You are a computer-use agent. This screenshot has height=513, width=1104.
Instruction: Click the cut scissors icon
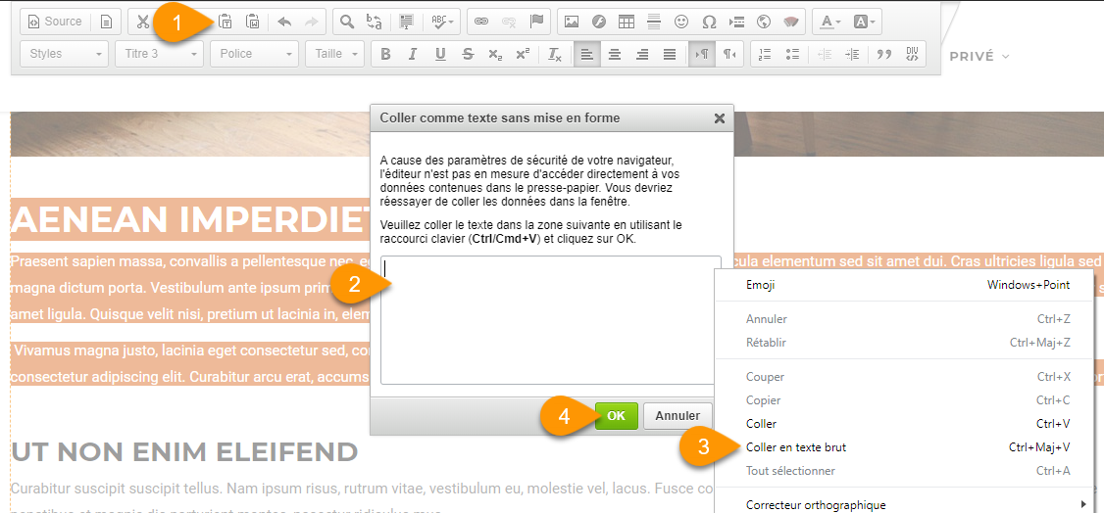[x=143, y=21]
